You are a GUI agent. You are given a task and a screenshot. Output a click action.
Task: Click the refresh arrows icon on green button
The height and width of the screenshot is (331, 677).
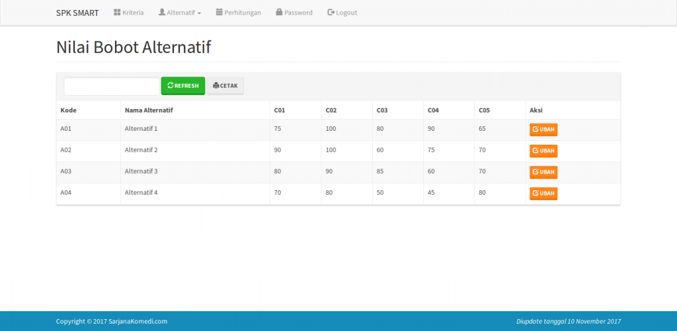[x=171, y=85]
